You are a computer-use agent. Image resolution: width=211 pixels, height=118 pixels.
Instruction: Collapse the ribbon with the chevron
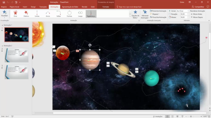click(209, 20)
